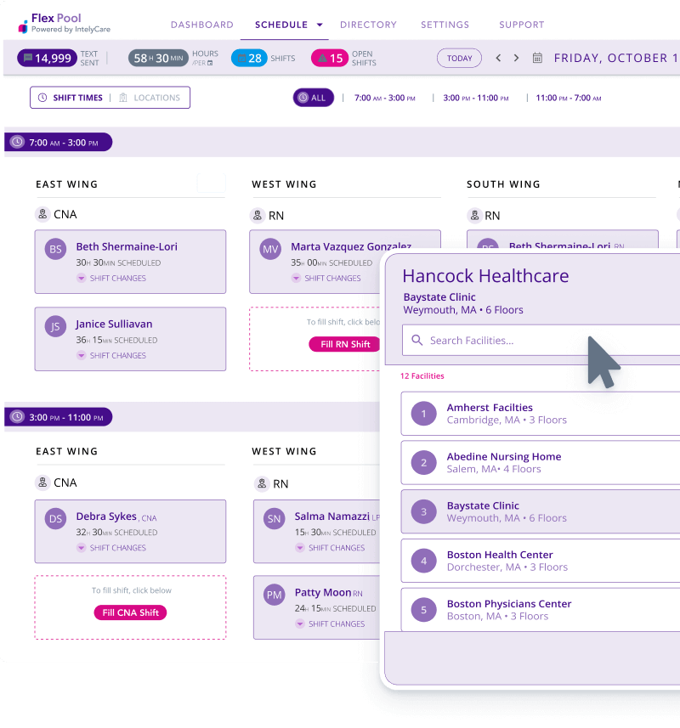The width and height of the screenshot is (680, 728).
Task: Click the open shifts alert badge
Action: 330,59
